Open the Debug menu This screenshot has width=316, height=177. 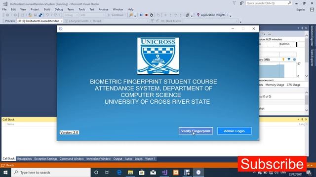(x=59, y=9)
